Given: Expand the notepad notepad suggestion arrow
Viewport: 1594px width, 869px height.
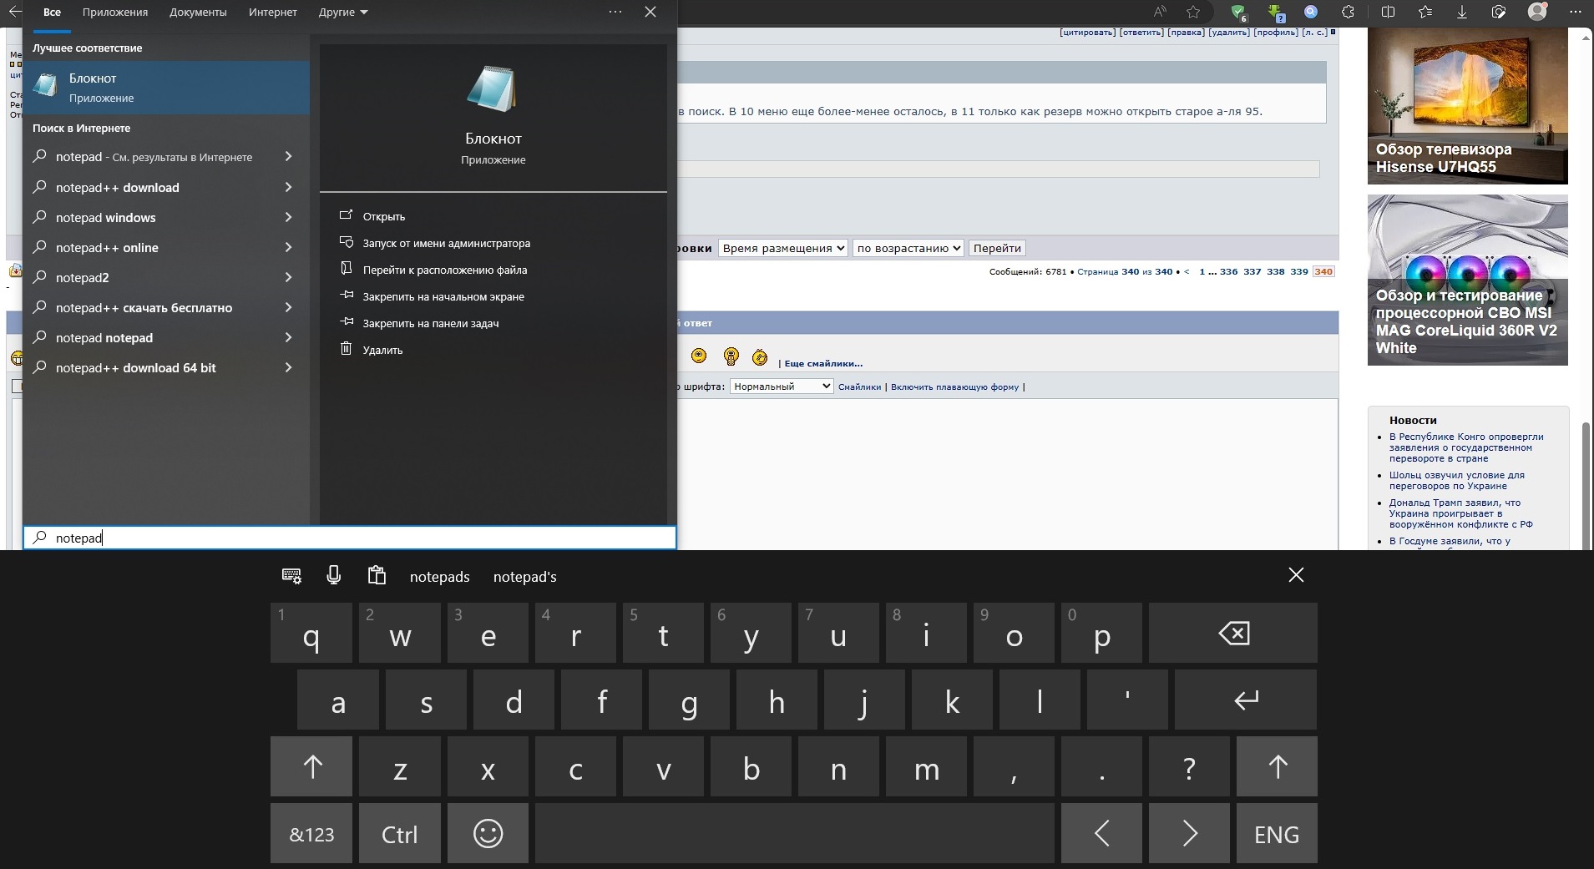Looking at the screenshot, I should point(288,337).
